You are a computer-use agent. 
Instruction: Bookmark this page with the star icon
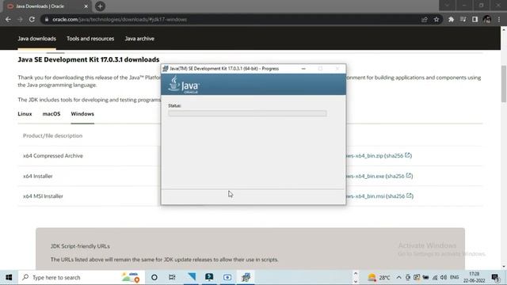(x=436, y=19)
